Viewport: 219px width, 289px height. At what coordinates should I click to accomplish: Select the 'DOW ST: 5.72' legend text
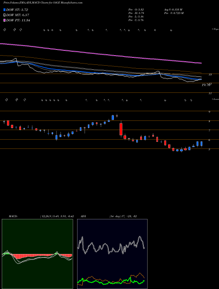click(17, 10)
